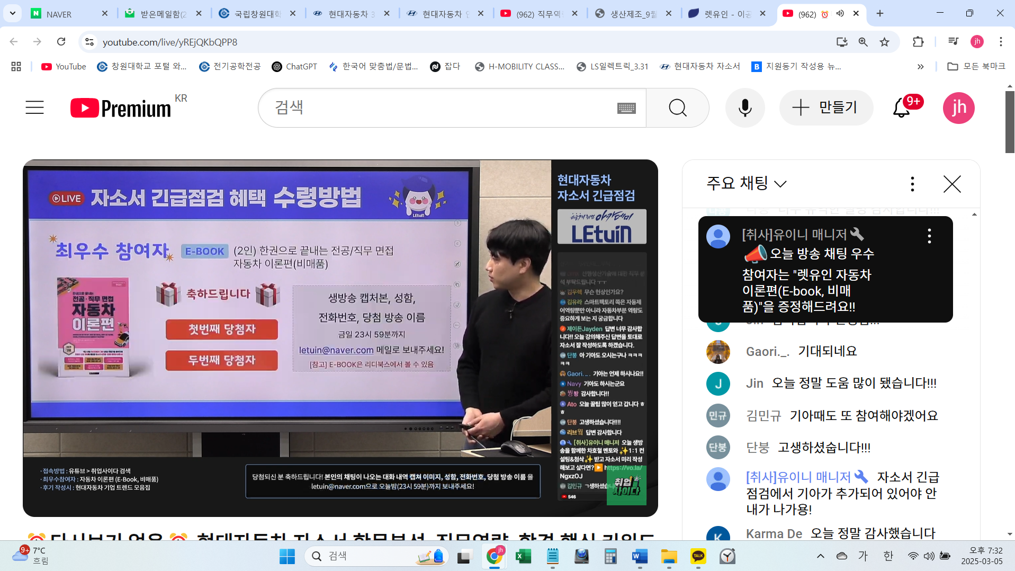The image size is (1015, 571).
Task: Switch to the NAVER tab
Action: tap(69, 14)
